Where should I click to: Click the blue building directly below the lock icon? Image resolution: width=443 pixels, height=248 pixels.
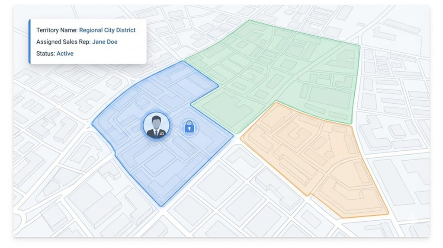pyautogui.click(x=185, y=146)
